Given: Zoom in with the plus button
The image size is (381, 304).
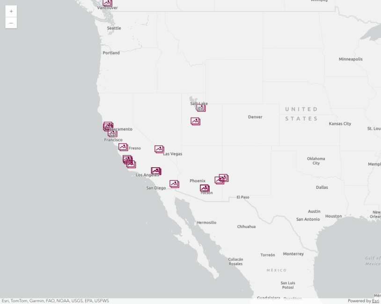Looking at the screenshot, I should click(x=11, y=11).
